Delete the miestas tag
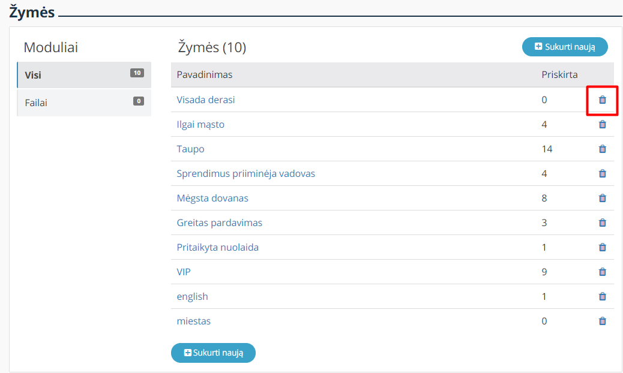 pyautogui.click(x=603, y=321)
